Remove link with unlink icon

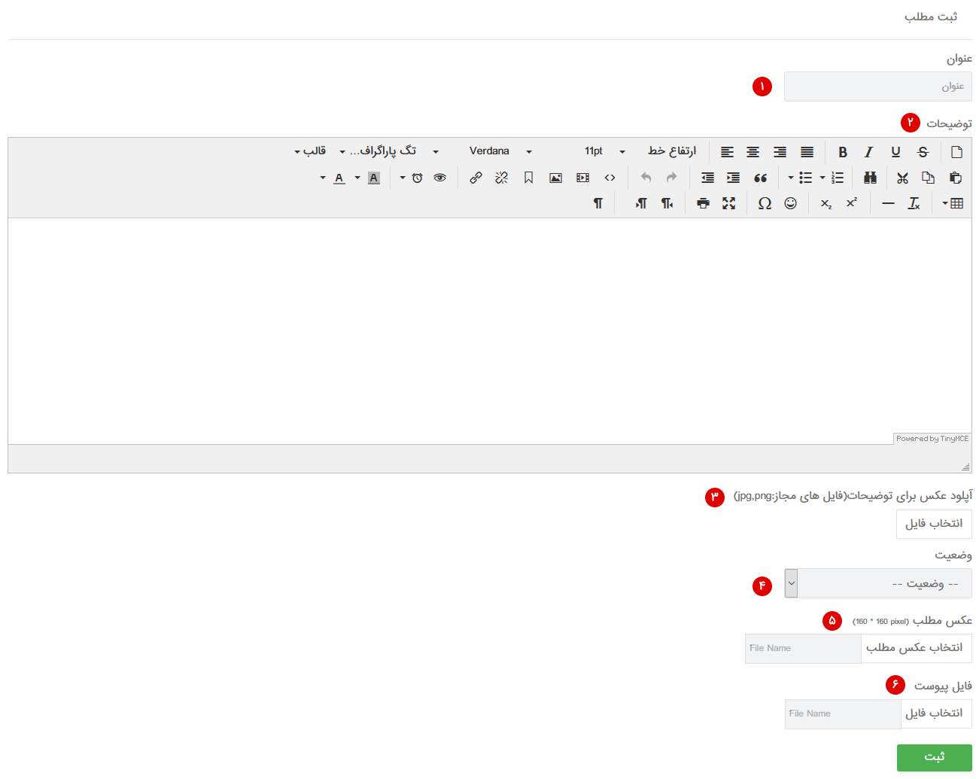502,178
